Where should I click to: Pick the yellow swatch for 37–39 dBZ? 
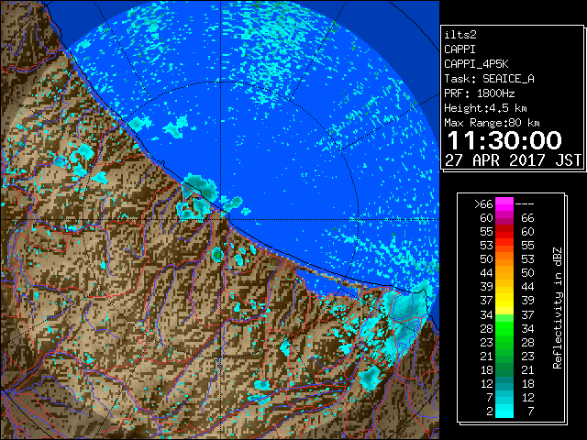pos(504,302)
